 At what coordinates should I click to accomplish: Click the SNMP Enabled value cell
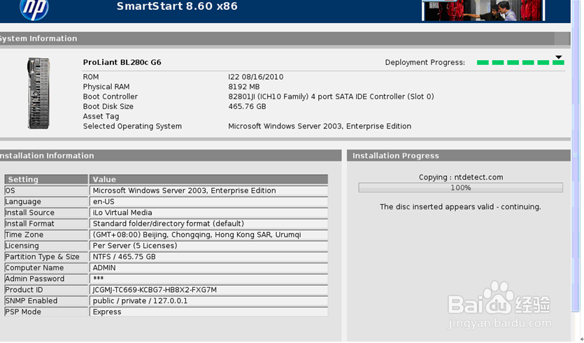tap(208, 301)
